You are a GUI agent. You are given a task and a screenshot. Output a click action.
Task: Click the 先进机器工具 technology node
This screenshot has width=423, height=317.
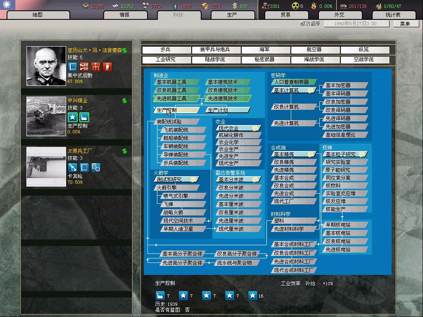pos(177,99)
